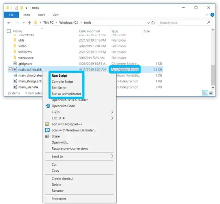The width and height of the screenshot is (220, 204).
Task: Refresh the tools folder view
Action: (153, 22)
